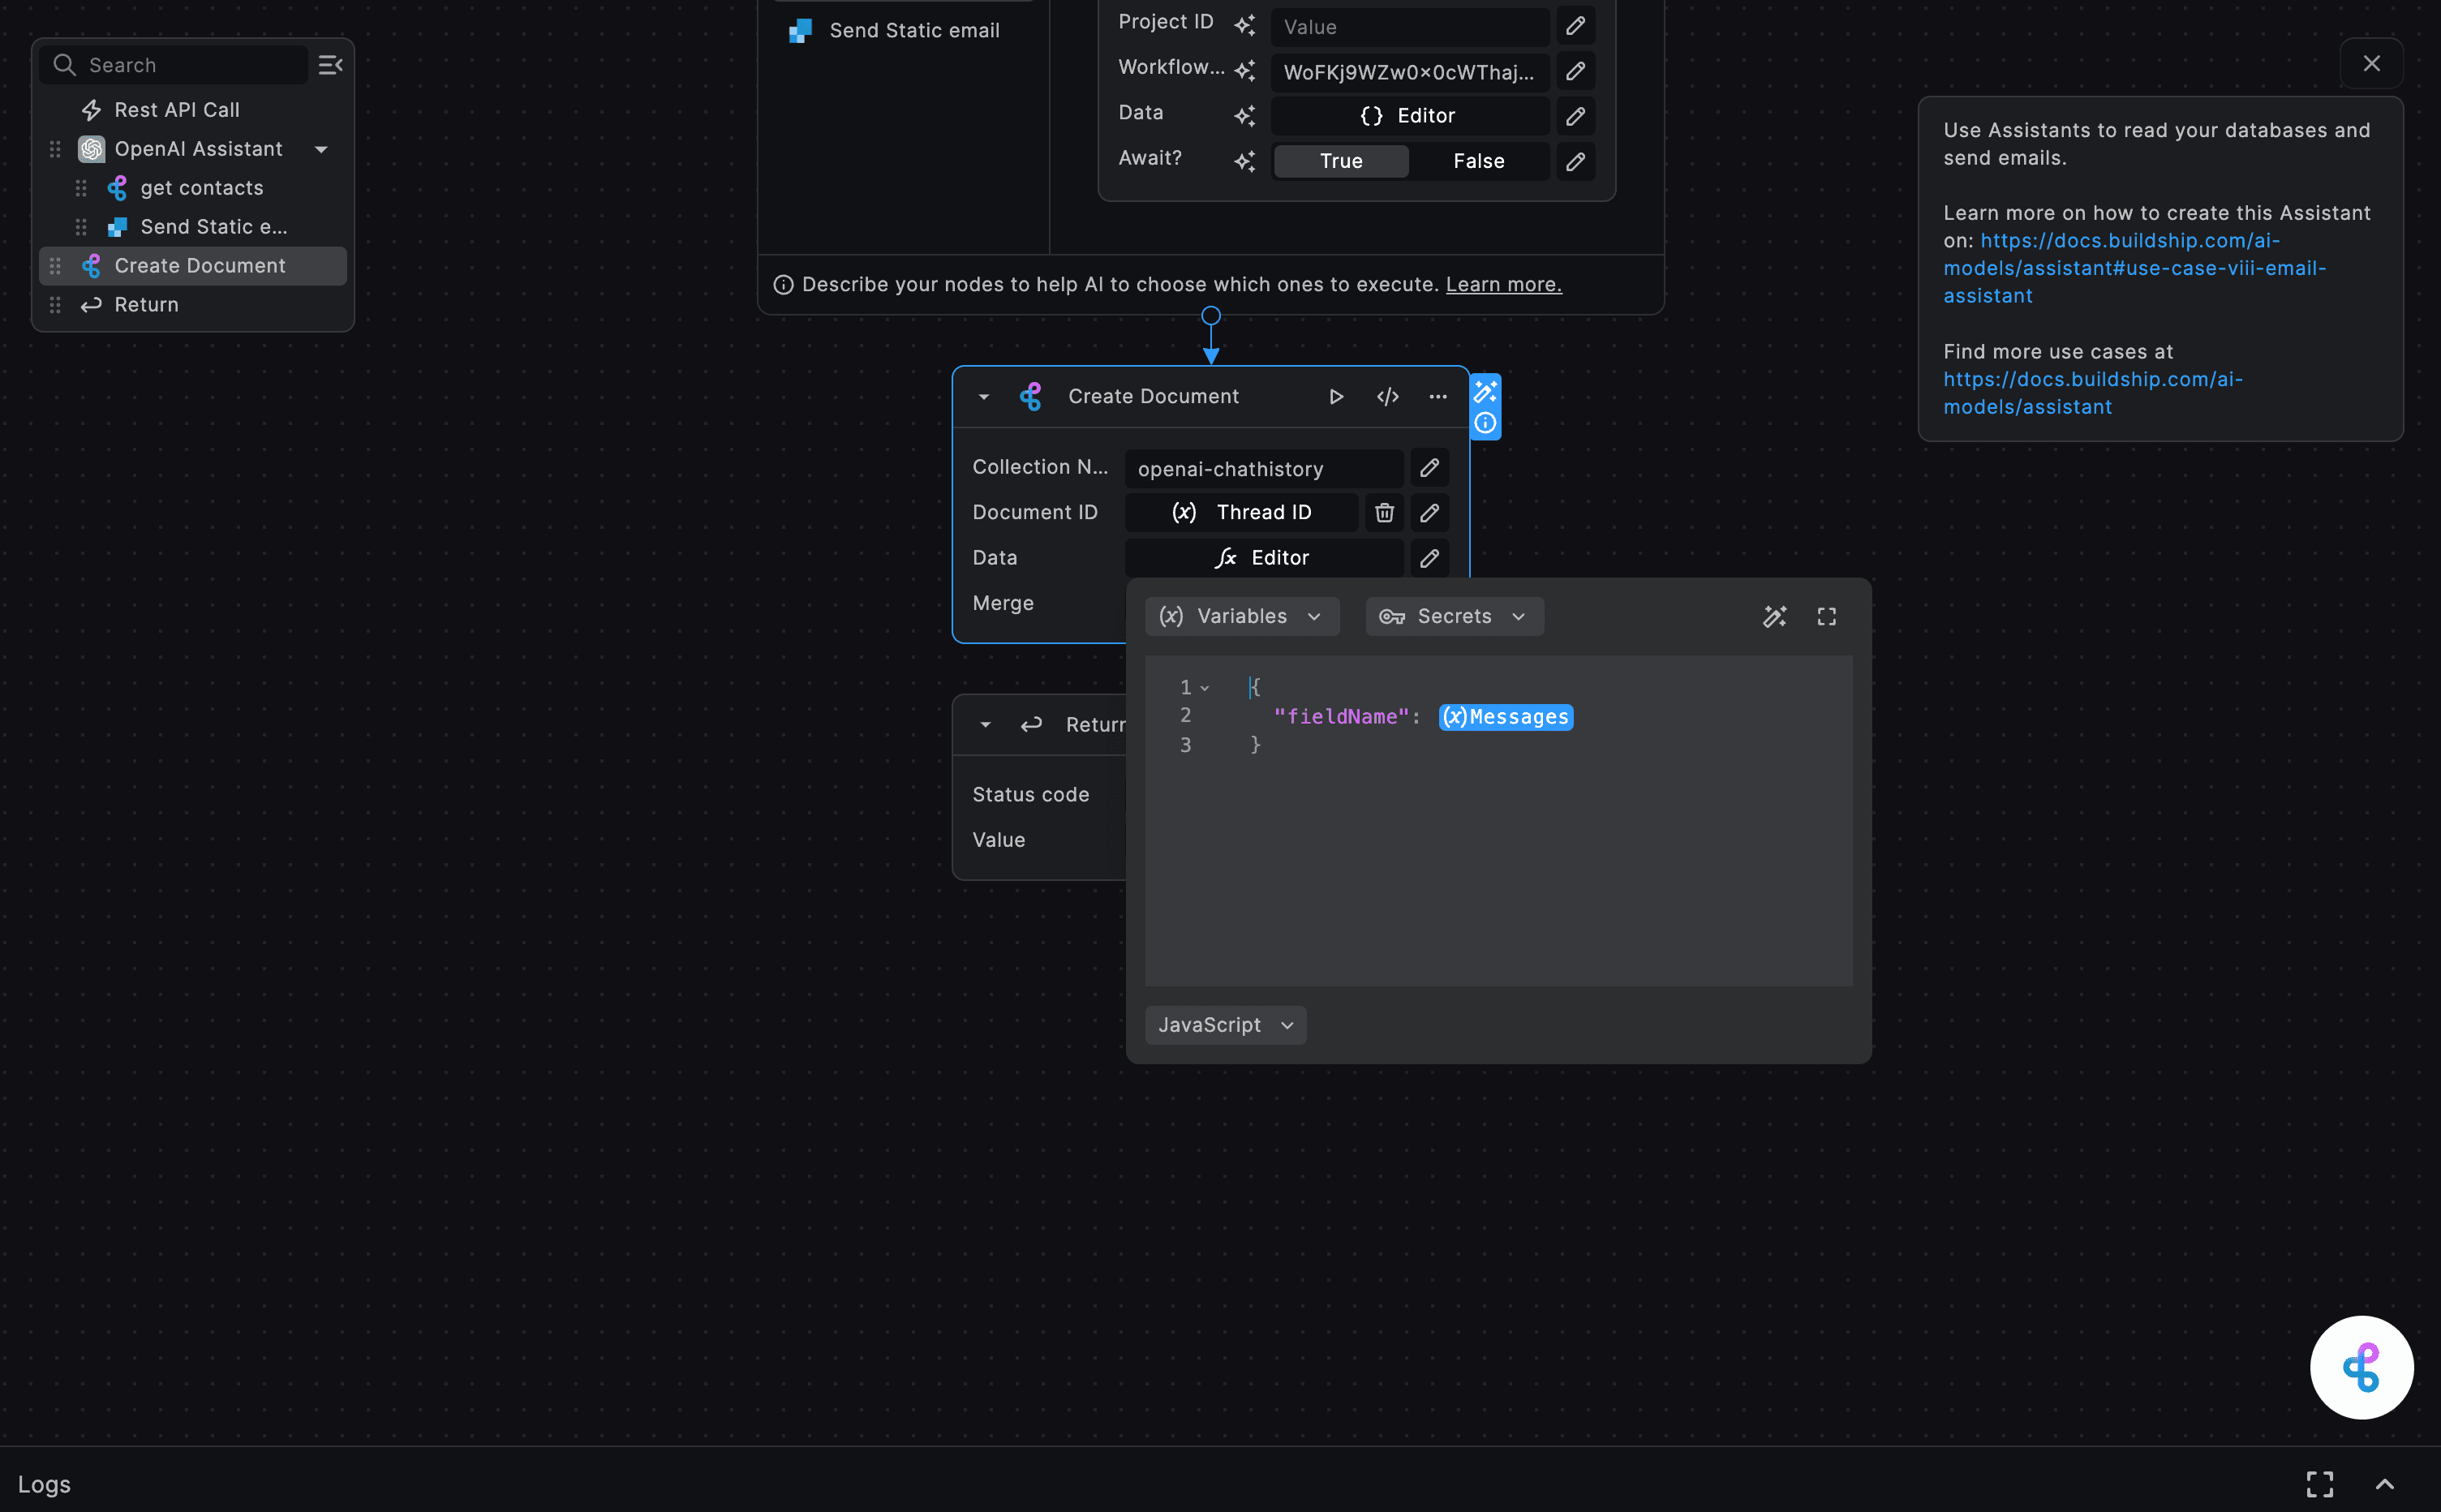Open code view for Create Document node
This screenshot has height=1512, width=2441.
[1387, 396]
